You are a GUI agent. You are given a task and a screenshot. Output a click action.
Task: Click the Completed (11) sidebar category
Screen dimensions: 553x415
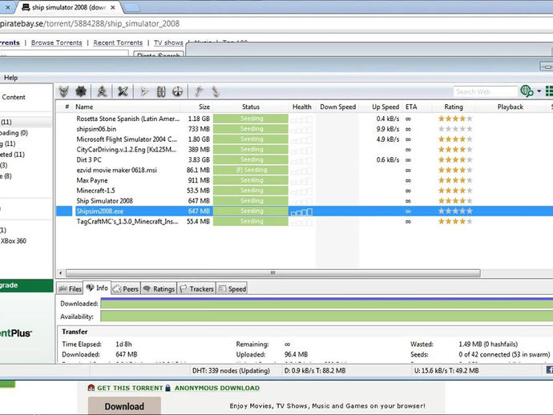(x=12, y=155)
